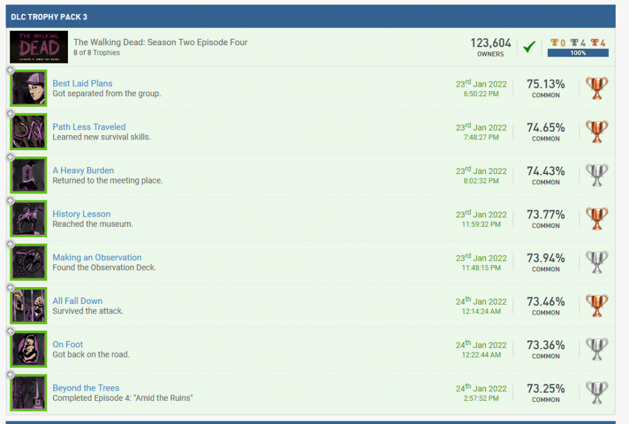Click the bronze trophy icon beside All Fall Down
Screen dimensions: 629x424
coord(596,305)
